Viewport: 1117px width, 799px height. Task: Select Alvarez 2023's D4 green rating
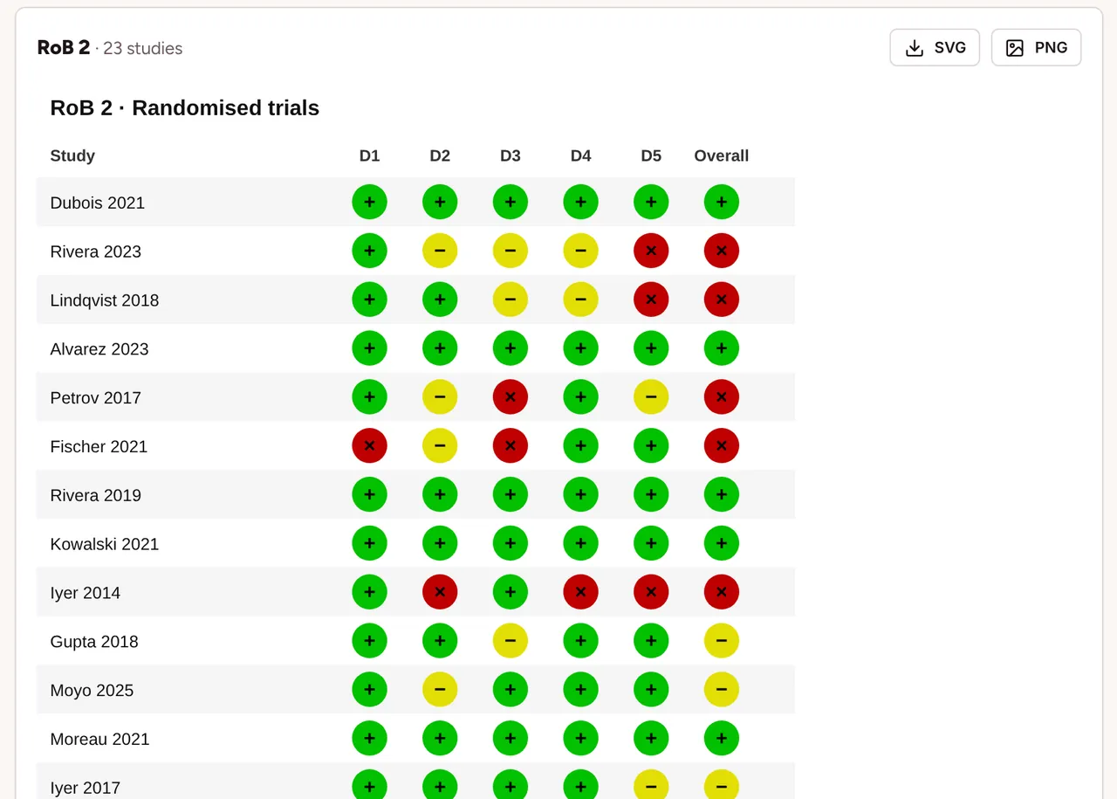[x=580, y=349]
